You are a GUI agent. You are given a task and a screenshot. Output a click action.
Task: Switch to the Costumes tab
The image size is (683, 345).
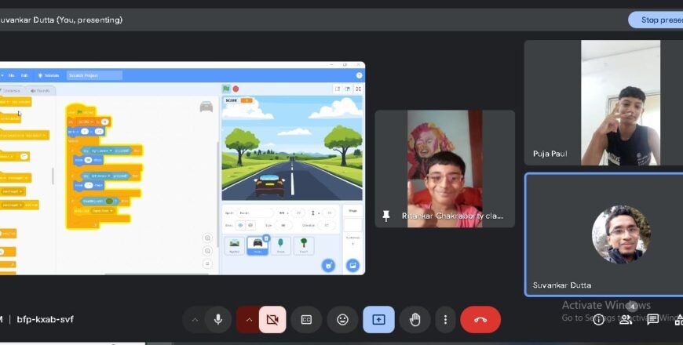[x=11, y=91]
